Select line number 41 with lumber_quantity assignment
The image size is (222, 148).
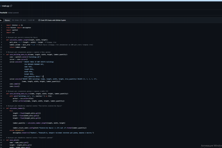pyautogui.click(x=1, y=123)
